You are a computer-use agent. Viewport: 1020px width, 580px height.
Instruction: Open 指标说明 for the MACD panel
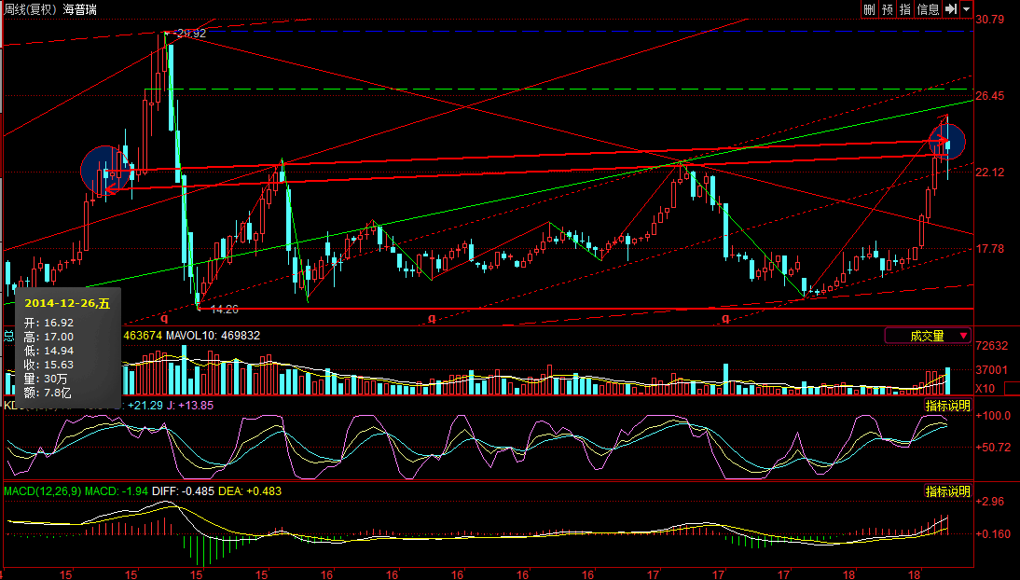pyautogui.click(x=947, y=491)
